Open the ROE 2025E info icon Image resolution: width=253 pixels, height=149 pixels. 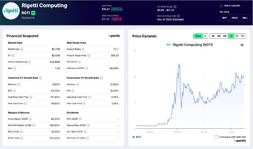coord(21,132)
